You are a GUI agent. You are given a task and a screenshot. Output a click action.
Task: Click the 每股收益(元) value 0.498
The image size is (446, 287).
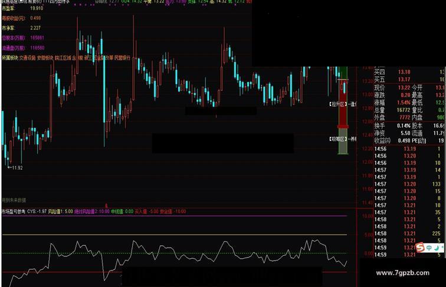click(x=35, y=18)
